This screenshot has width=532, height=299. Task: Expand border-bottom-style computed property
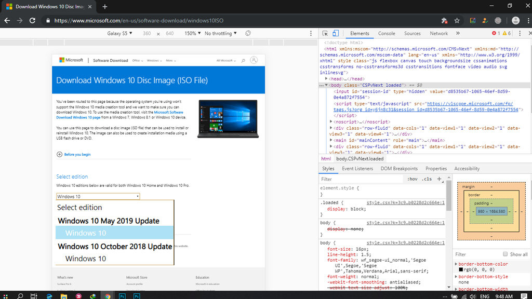456,277
